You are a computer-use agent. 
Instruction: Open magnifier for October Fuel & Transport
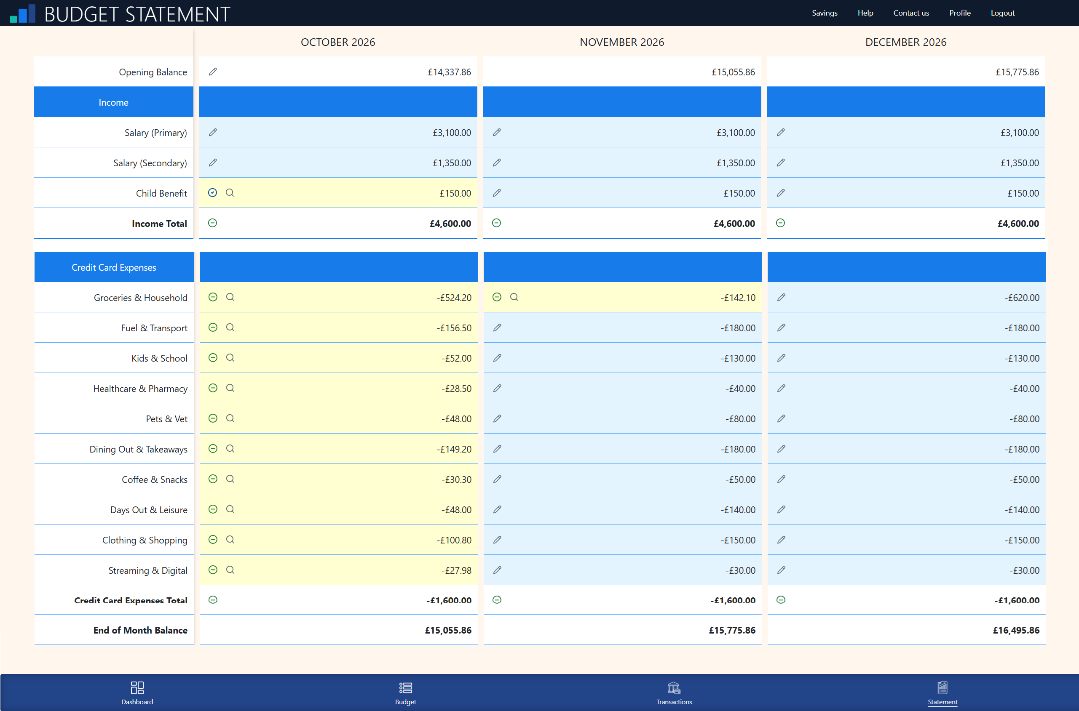pyautogui.click(x=230, y=328)
